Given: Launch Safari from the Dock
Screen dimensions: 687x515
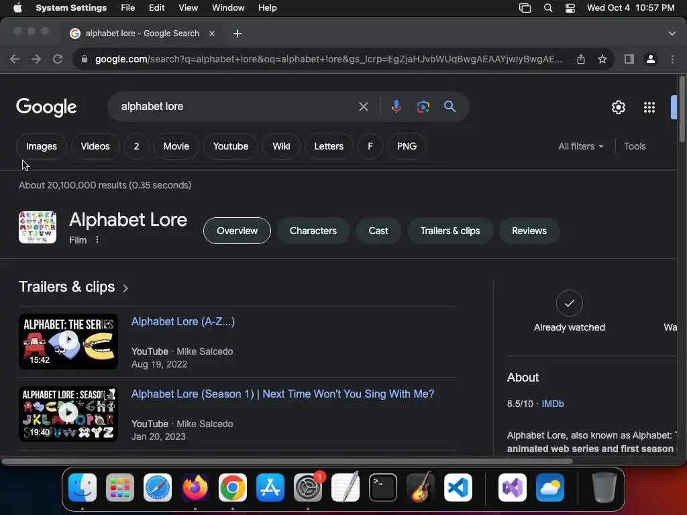Looking at the screenshot, I should pos(158,488).
